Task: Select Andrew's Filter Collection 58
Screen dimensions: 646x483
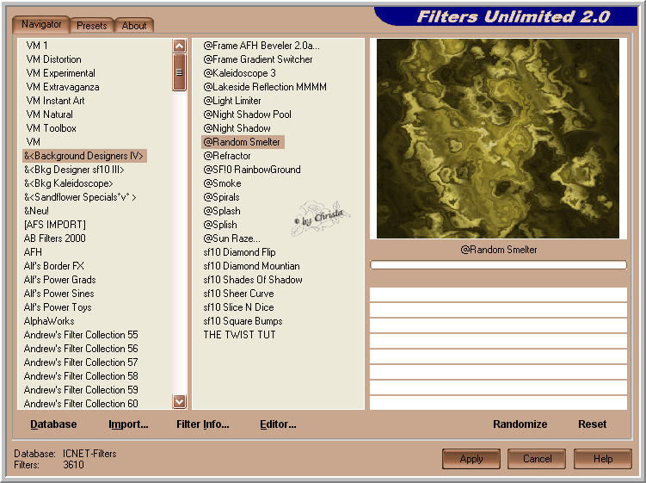Action: point(81,376)
